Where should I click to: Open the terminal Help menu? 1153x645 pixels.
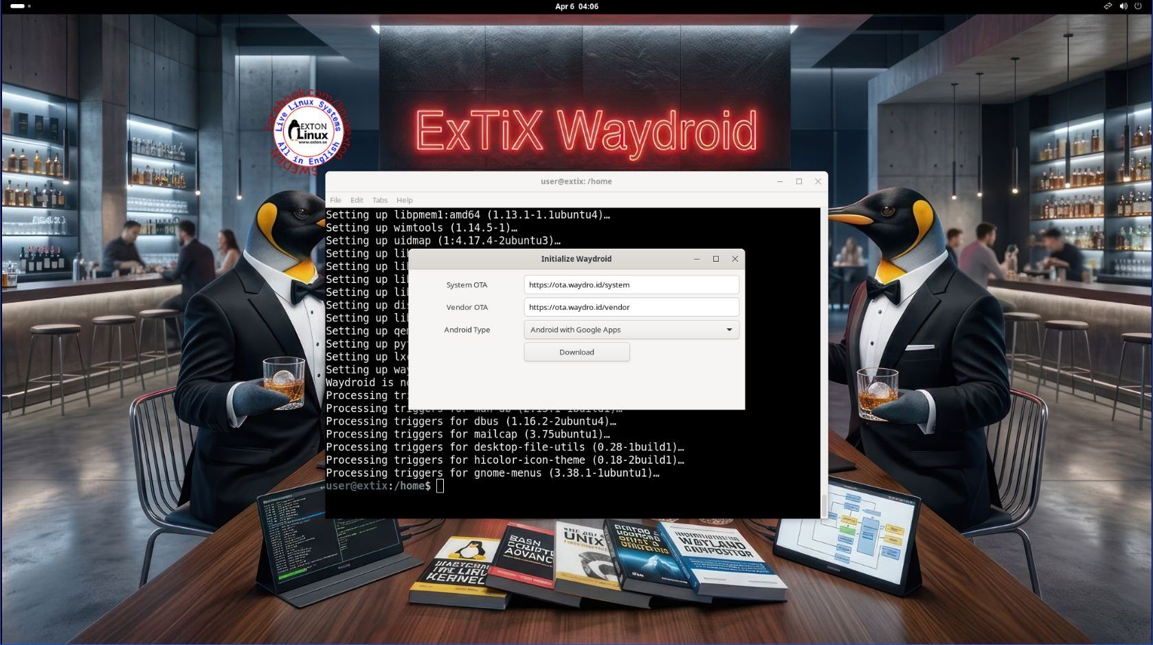(405, 201)
